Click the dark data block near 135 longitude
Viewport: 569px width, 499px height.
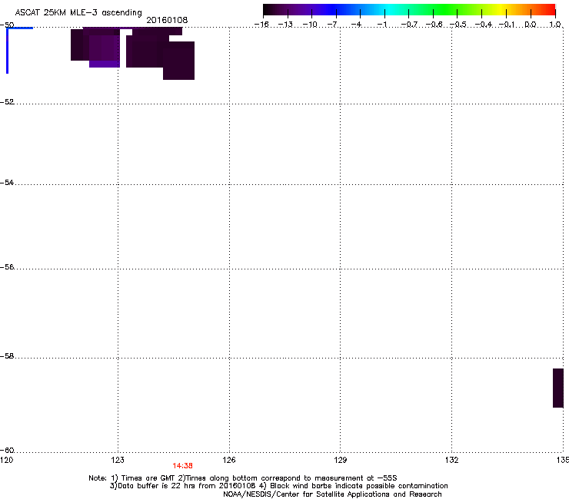point(558,388)
